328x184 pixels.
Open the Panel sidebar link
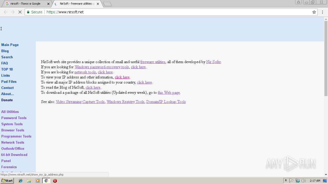(x=6, y=161)
